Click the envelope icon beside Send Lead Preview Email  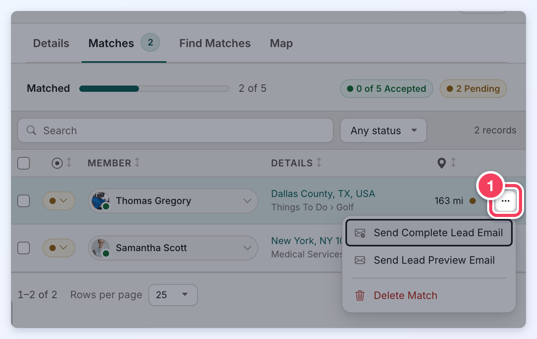[360, 261]
